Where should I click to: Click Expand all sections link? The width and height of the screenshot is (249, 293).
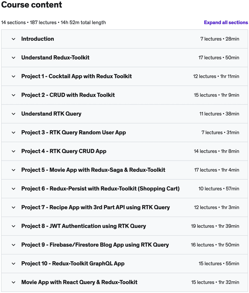tap(226, 22)
